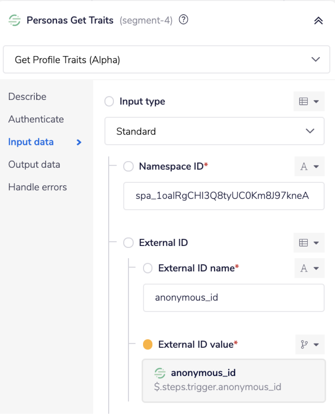335x414 pixels.
Task: Collapse the panel using the double chevron
Action: coord(318,20)
